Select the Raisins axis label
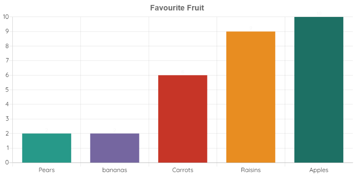Viewport: 354px width, 177px height. click(251, 170)
